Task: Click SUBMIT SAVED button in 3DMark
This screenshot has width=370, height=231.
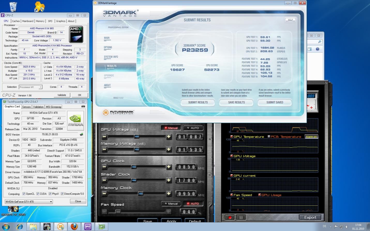Action: 275,102
